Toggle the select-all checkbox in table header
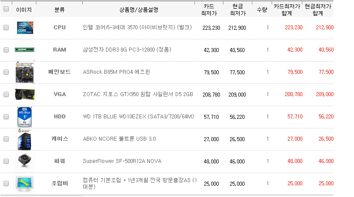Screen dimensions: 354x197 (x=6, y=9)
